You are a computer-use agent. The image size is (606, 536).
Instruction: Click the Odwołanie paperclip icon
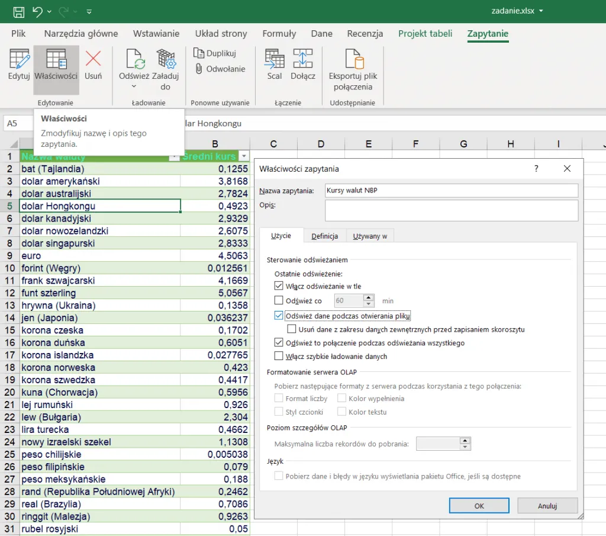click(199, 69)
